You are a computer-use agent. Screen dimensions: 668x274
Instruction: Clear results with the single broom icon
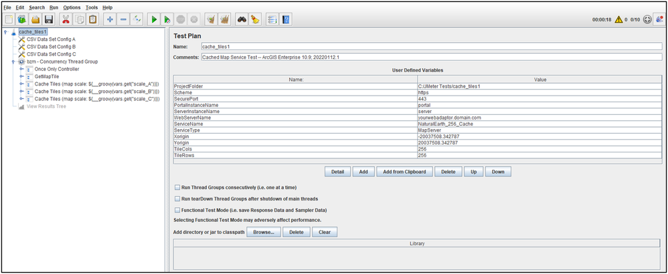[x=210, y=19]
